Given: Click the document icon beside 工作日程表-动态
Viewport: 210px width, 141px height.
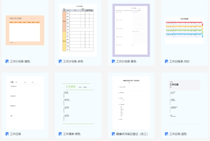Looking at the screenshot, I should [x=166, y=61].
